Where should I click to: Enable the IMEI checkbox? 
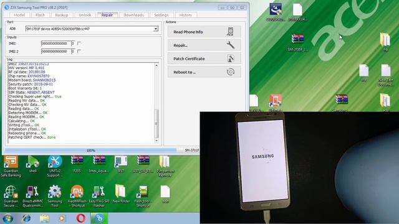[x=79, y=44]
